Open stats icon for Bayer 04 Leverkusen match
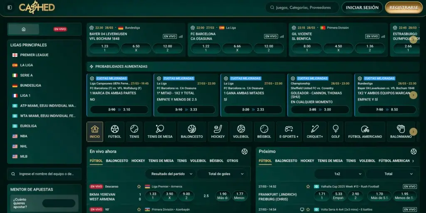The image size is (426, 213). click(181, 36)
